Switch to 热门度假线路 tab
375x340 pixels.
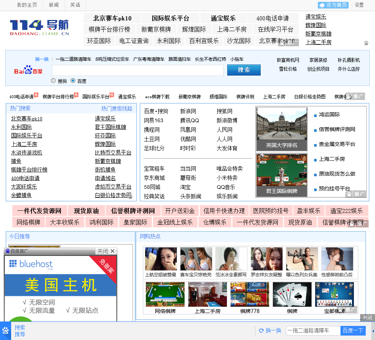[x=117, y=109]
